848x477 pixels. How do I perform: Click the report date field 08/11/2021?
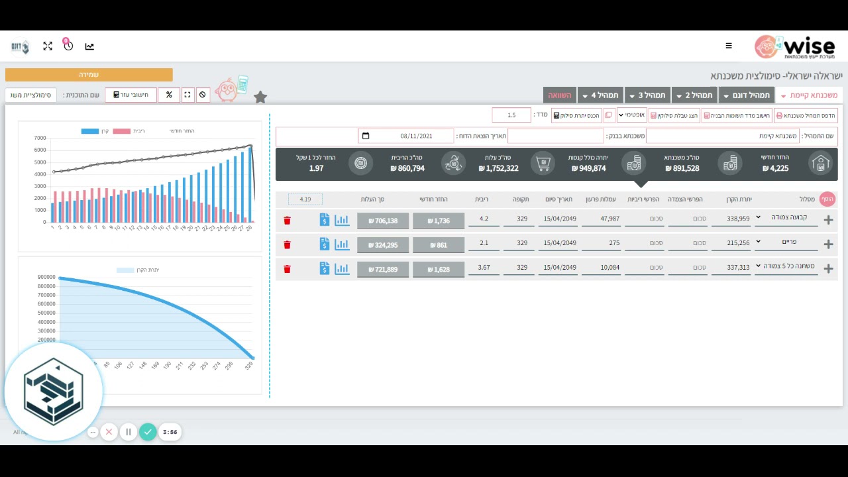tap(405, 136)
